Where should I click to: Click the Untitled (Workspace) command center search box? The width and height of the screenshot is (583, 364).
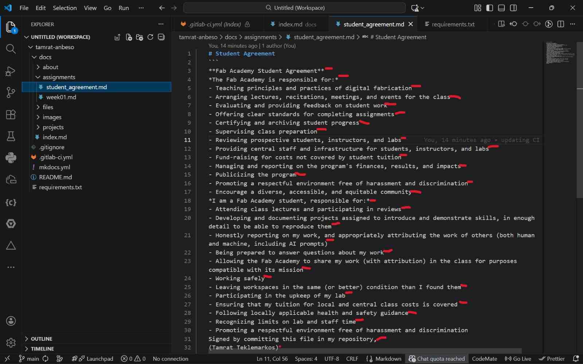(294, 8)
